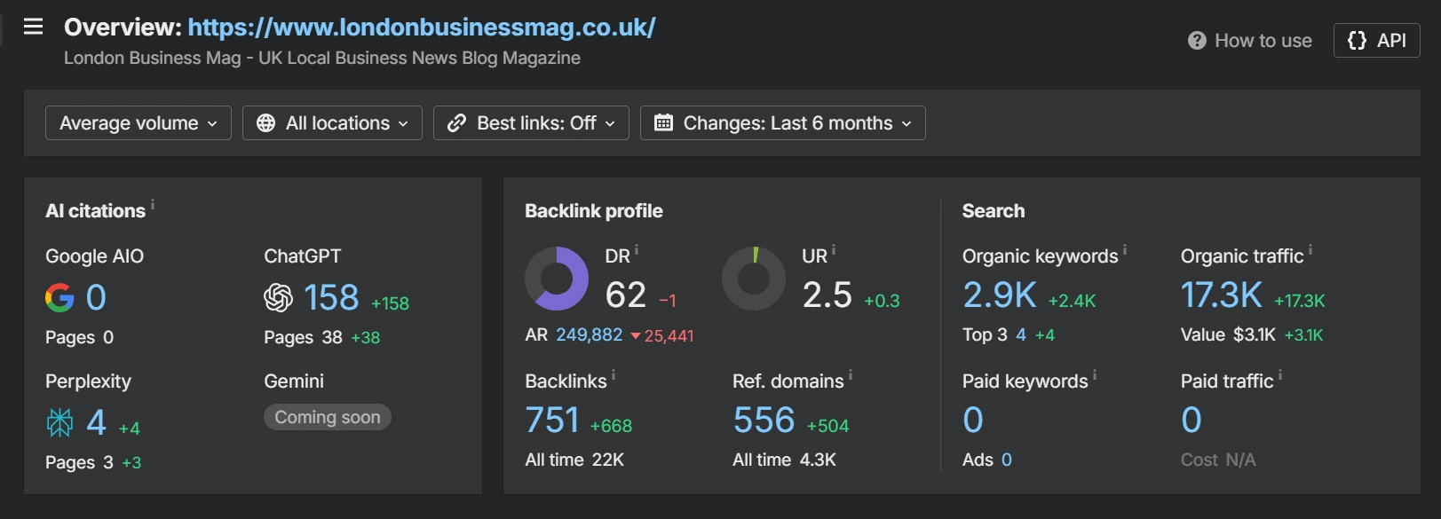Image resolution: width=1441 pixels, height=519 pixels.
Task: Open the All locations dropdown
Action: [332, 123]
